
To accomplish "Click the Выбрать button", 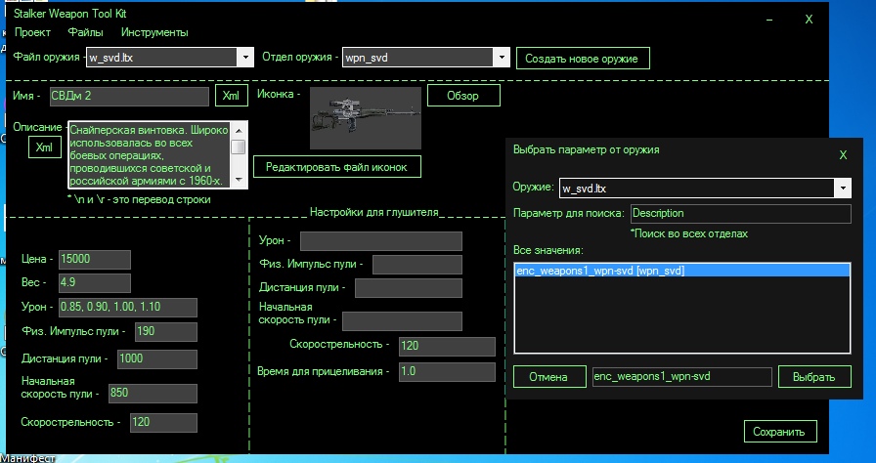I will [x=814, y=376].
